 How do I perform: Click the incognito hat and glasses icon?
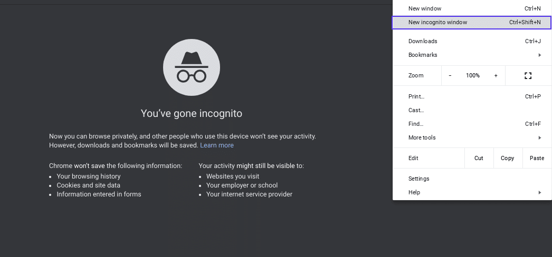pyautogui.click(x=192, y=67)
